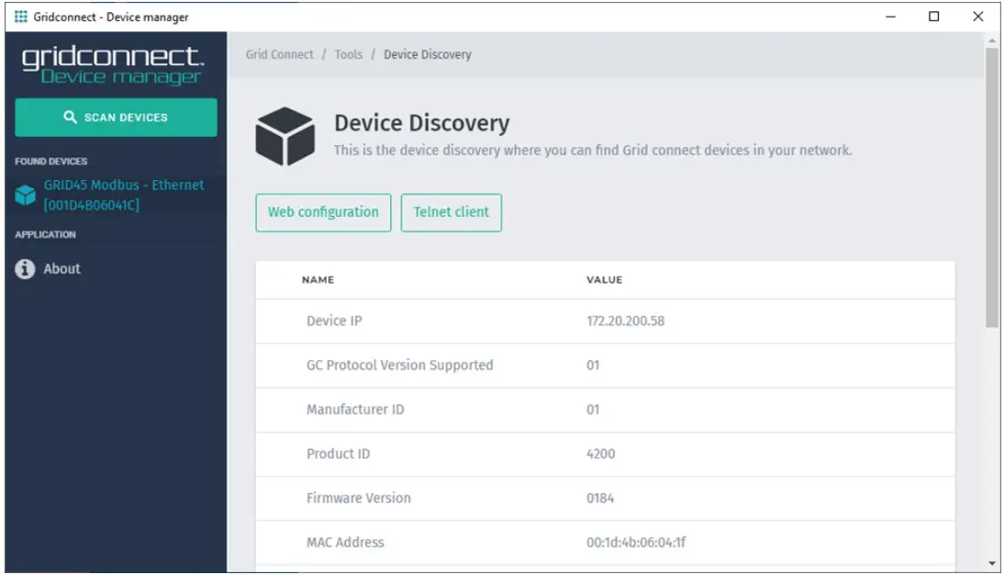
Task: Click firmware value 0184
Action: pos(600,498)
